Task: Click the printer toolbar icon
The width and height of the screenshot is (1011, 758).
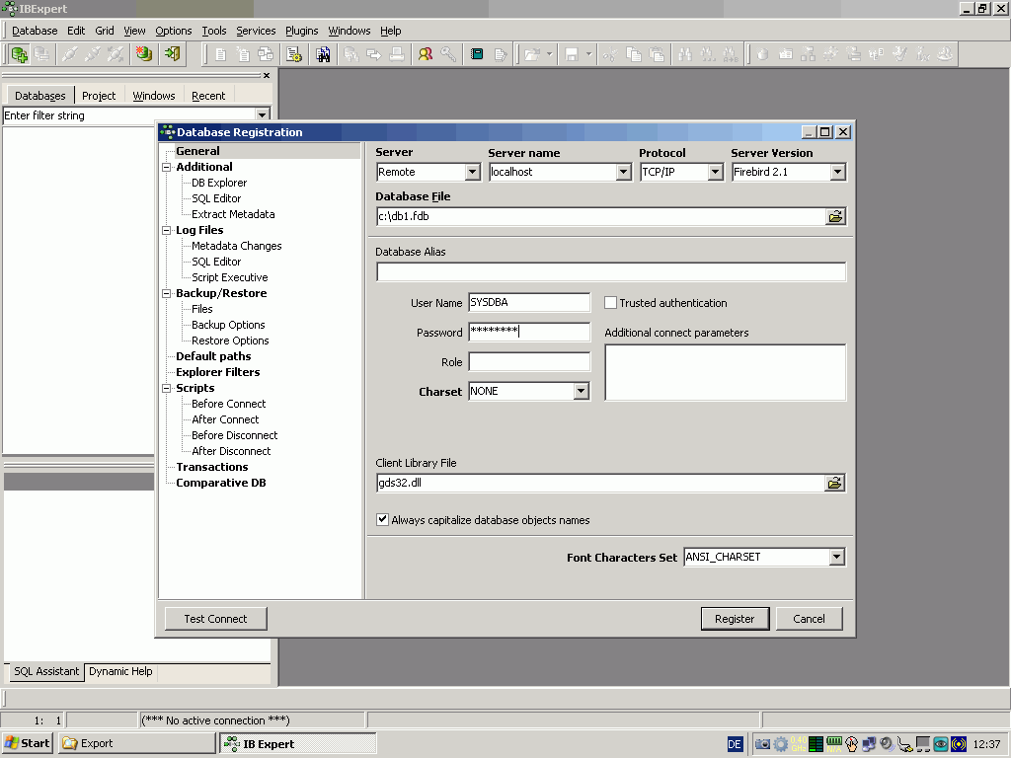Action: pos(397,55)
